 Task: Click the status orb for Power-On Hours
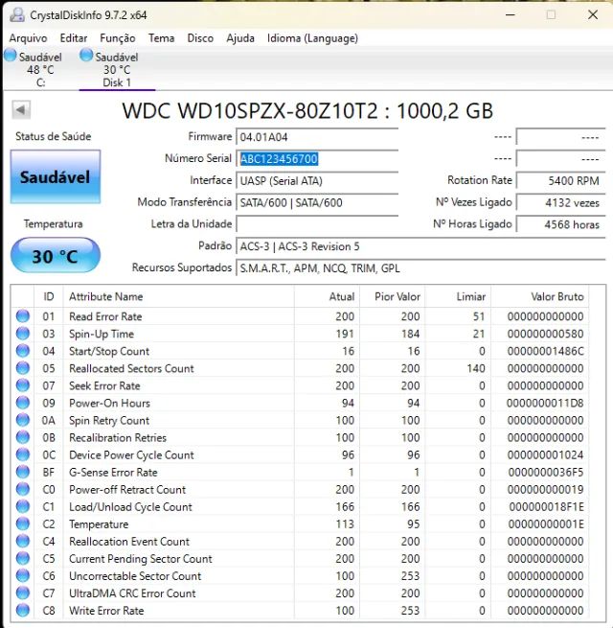pos(23,403)
